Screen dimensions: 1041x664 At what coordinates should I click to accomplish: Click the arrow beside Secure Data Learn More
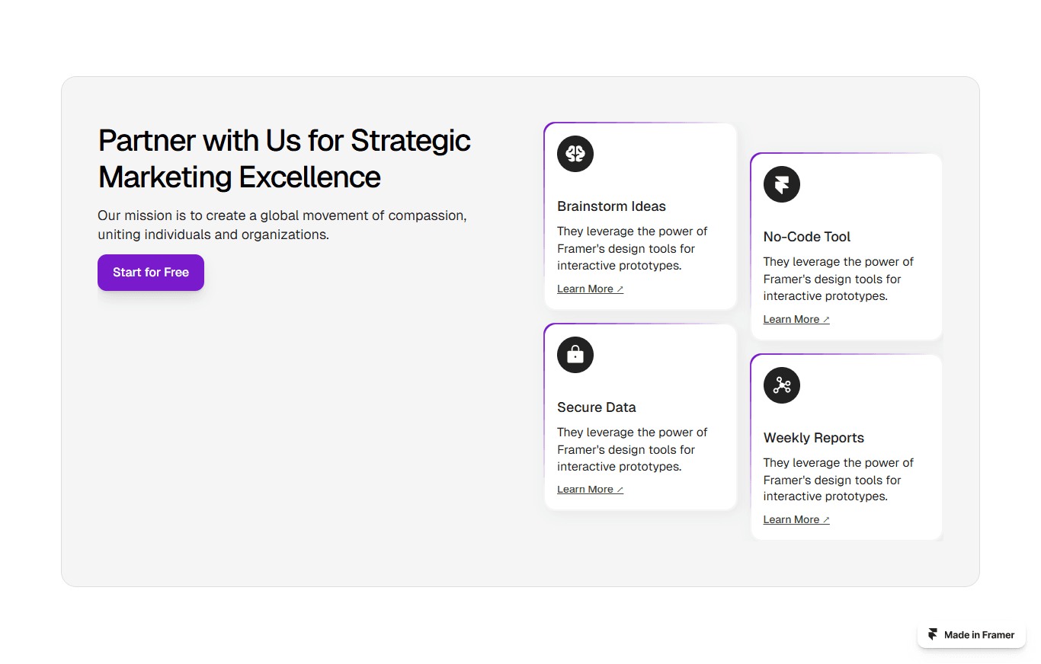[620, 490]
